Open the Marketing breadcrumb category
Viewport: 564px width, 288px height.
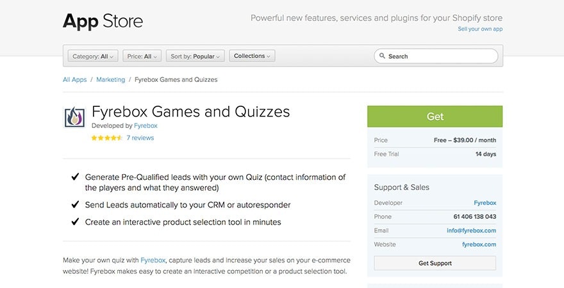point(111,80)
